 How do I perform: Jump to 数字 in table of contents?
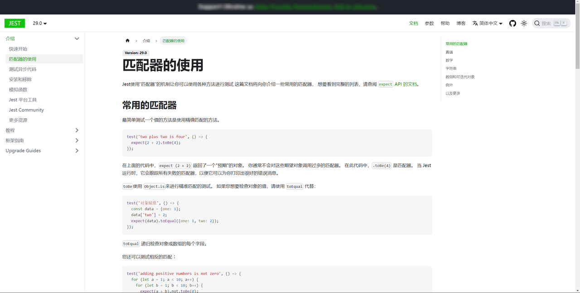click(x=449, y=60)
